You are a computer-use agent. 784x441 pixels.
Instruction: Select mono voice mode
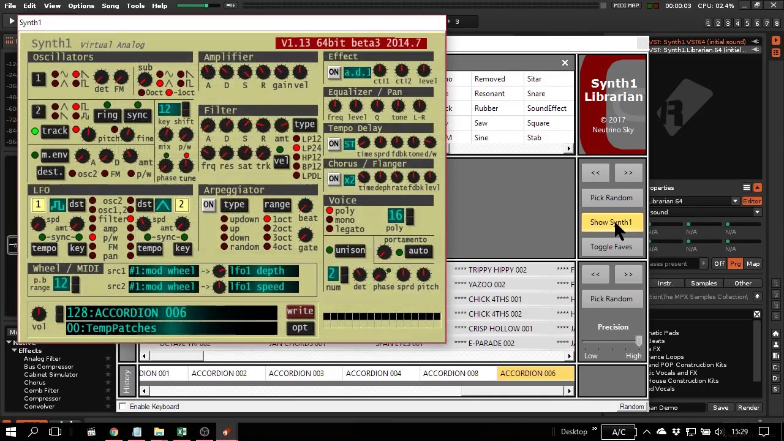[330, 220]
